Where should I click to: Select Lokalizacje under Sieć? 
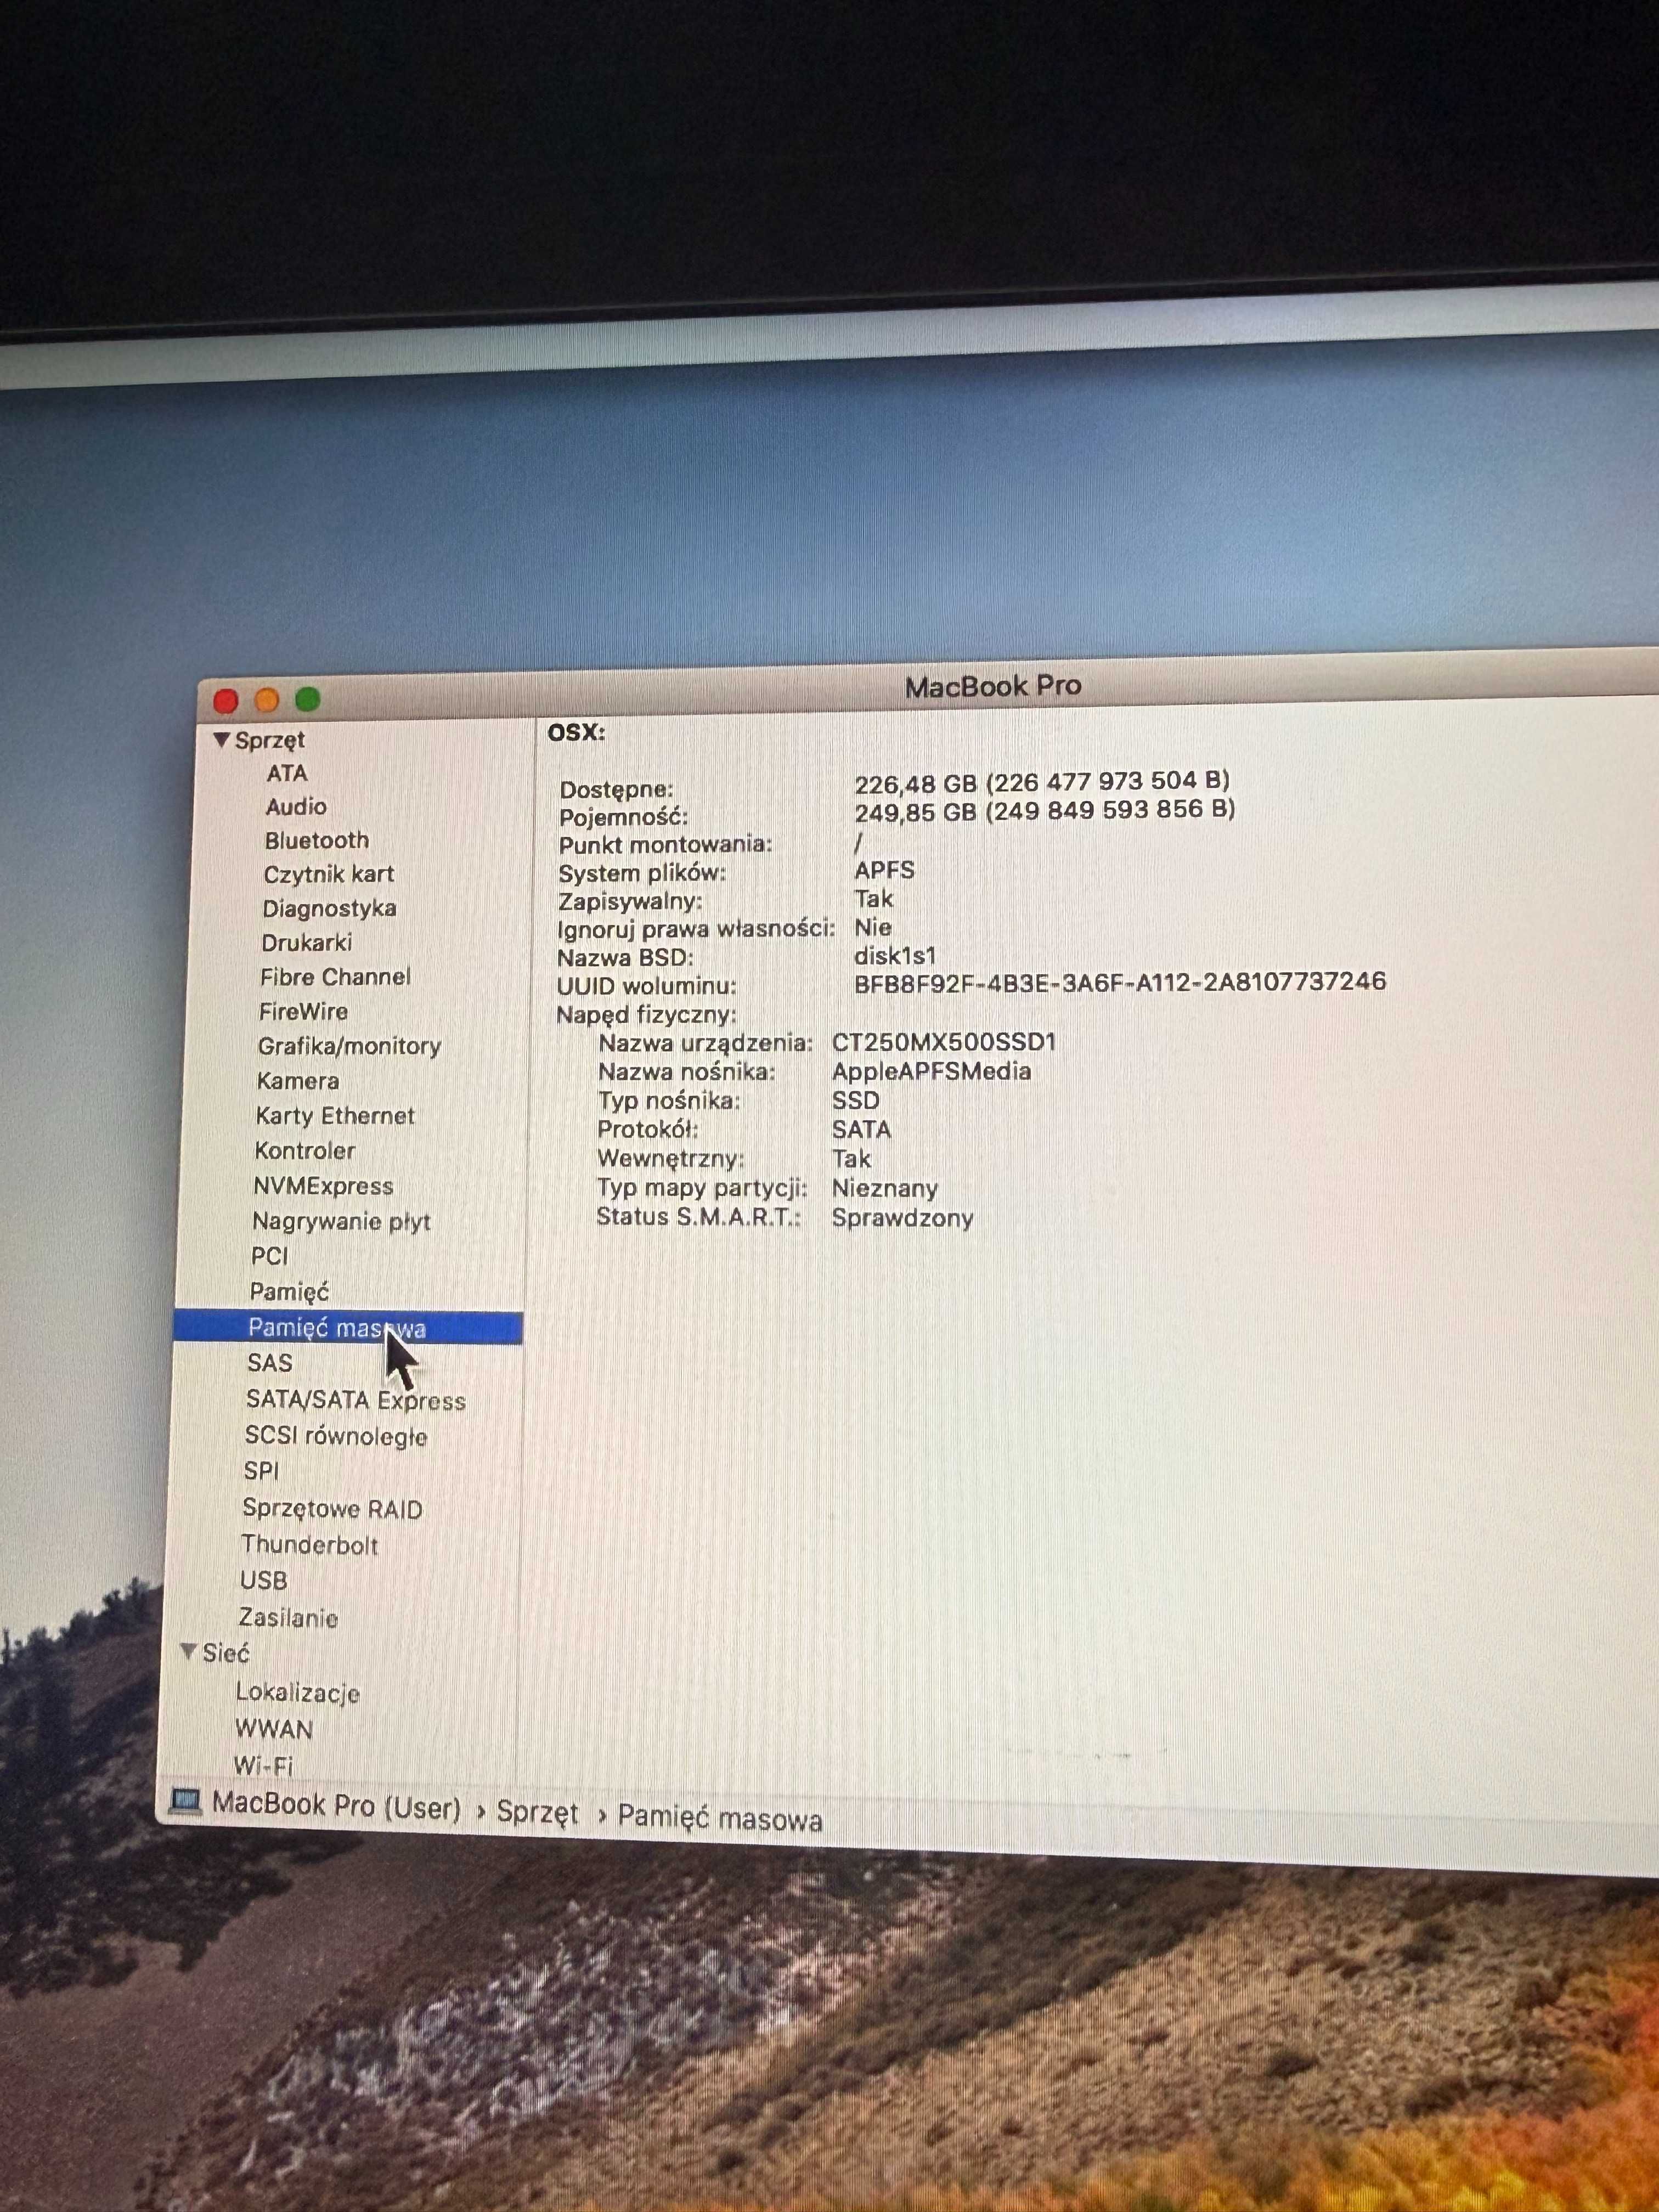tap(297, 1692)
